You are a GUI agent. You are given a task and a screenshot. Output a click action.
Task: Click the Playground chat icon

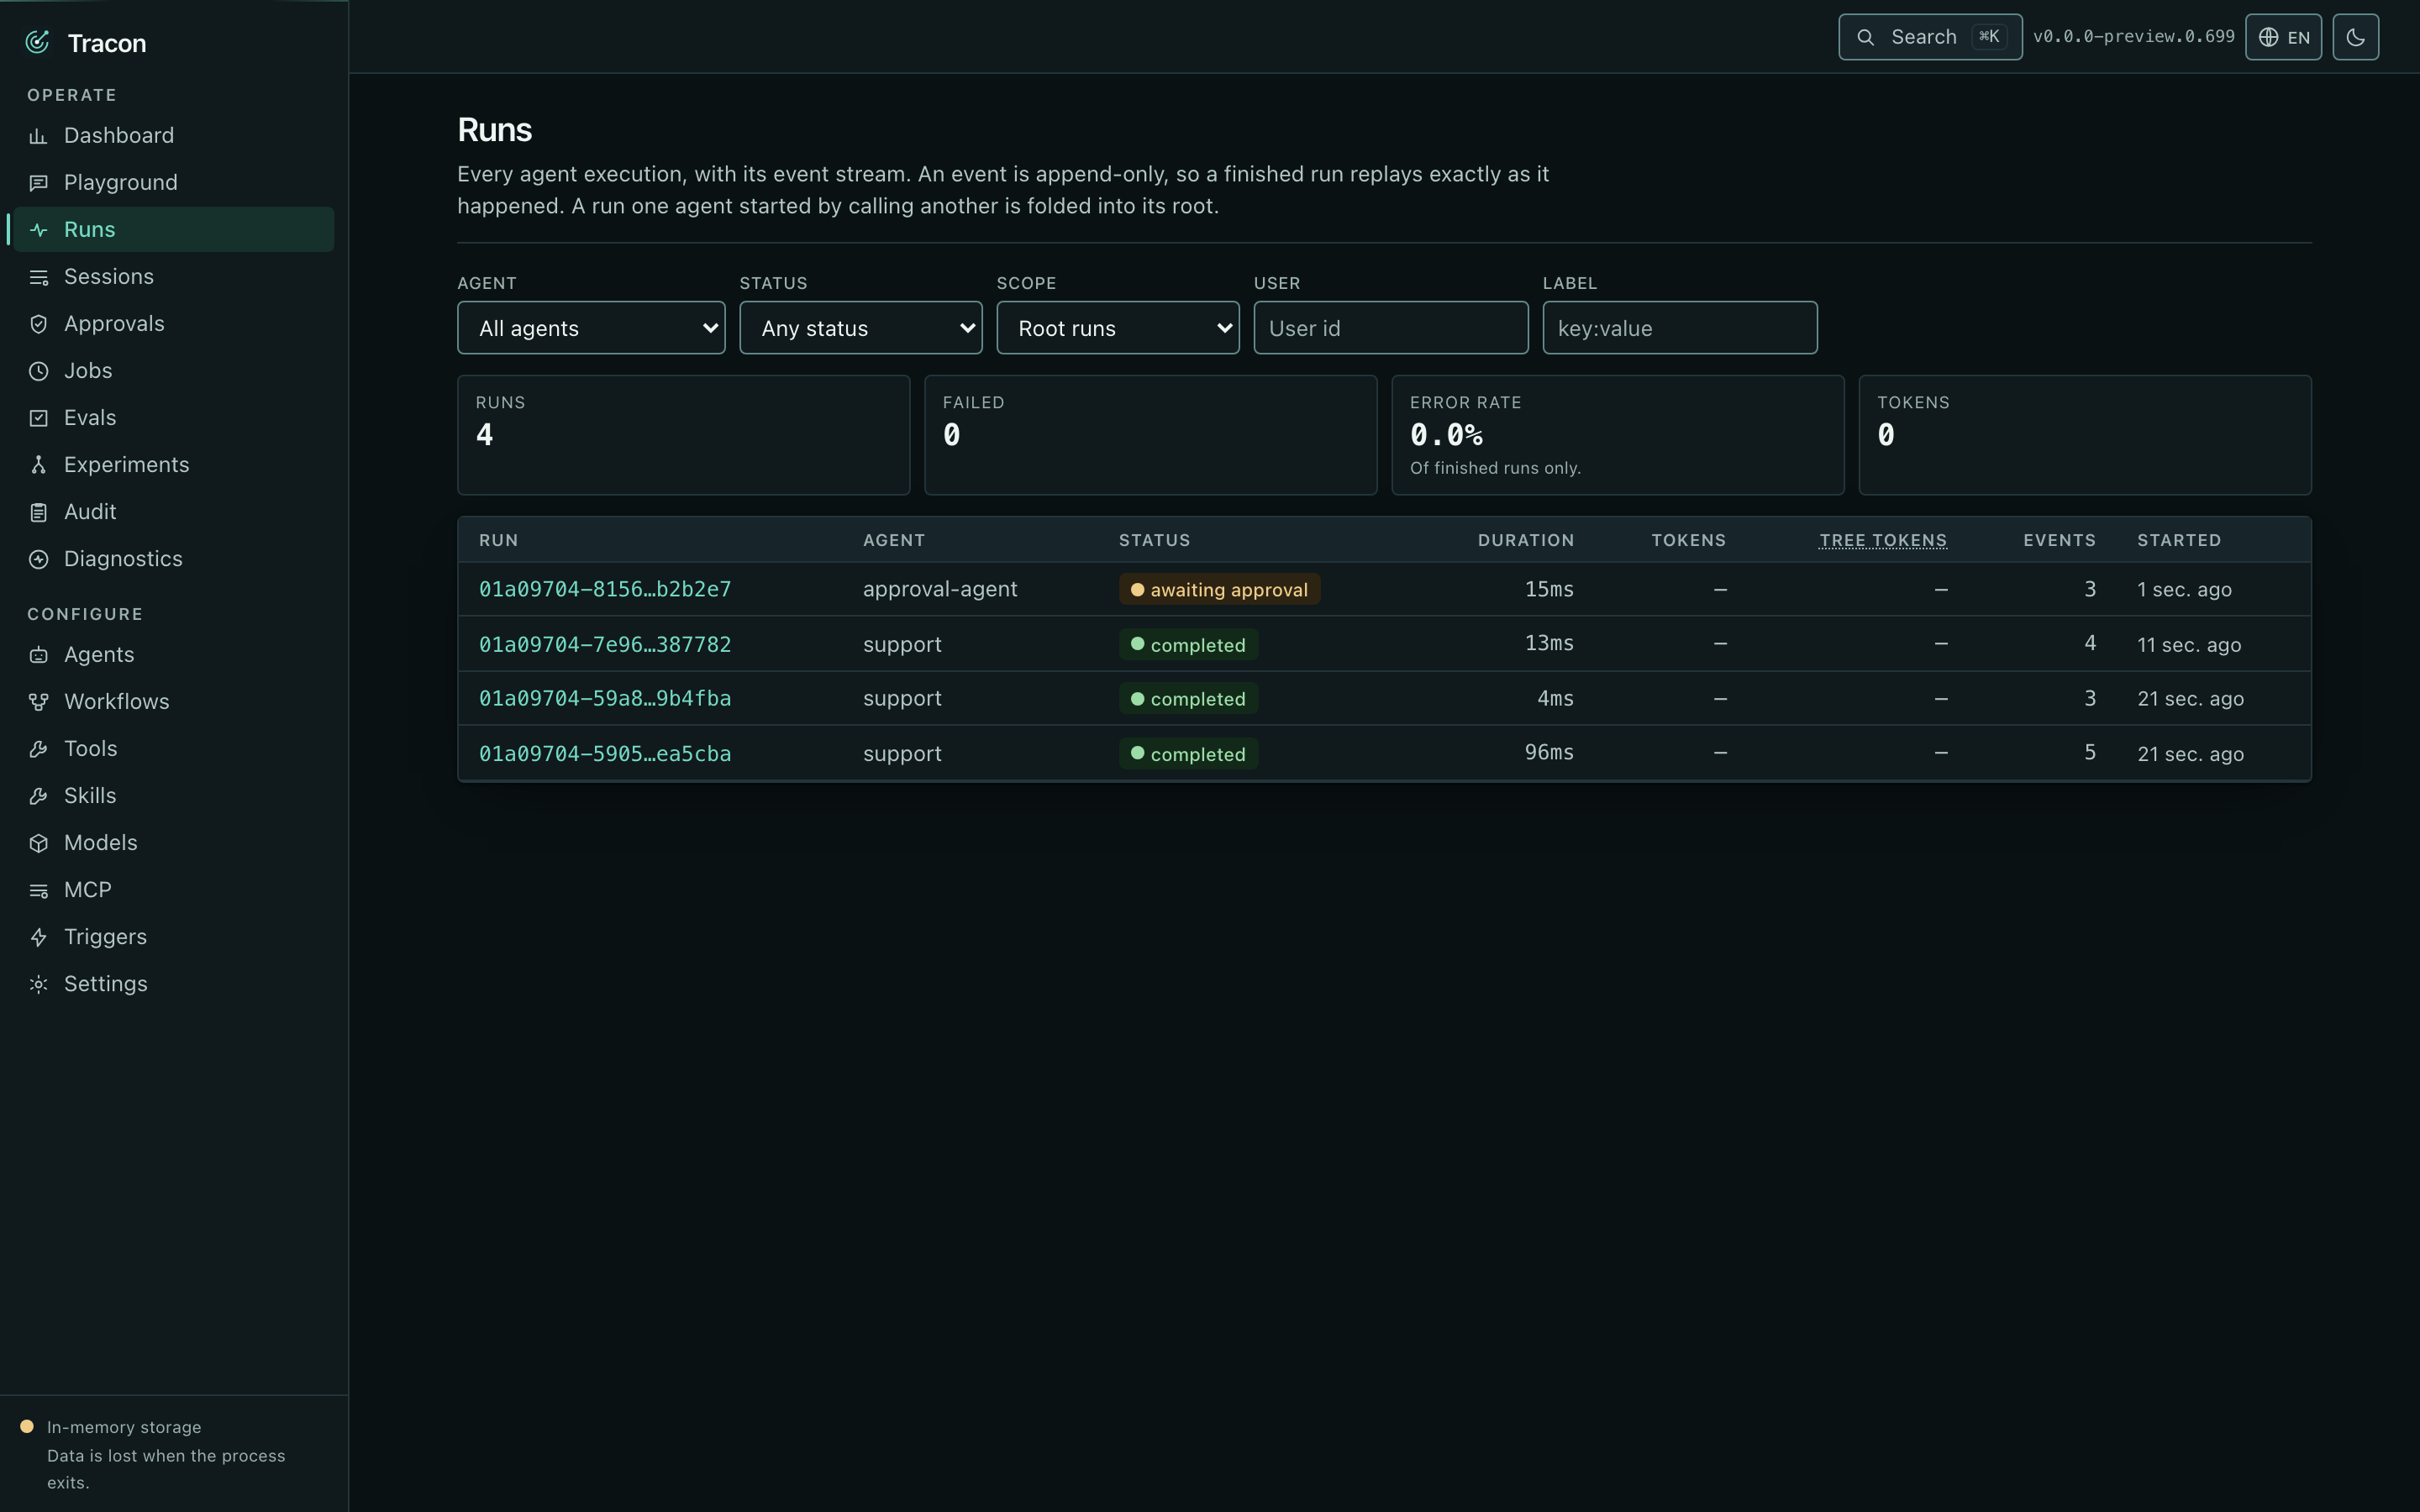38,183
